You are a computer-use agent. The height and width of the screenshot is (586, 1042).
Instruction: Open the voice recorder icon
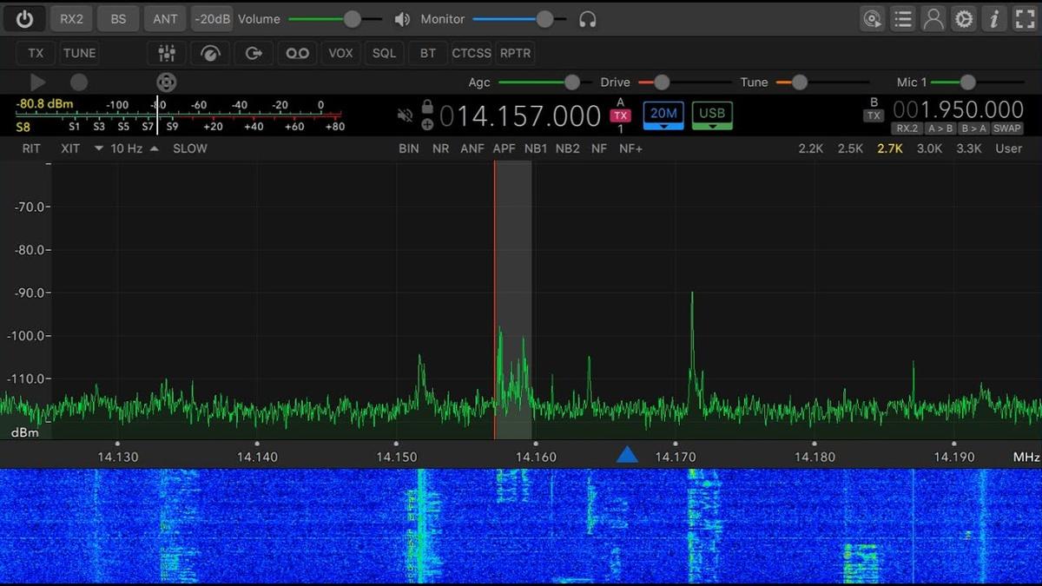coord(297,53)
